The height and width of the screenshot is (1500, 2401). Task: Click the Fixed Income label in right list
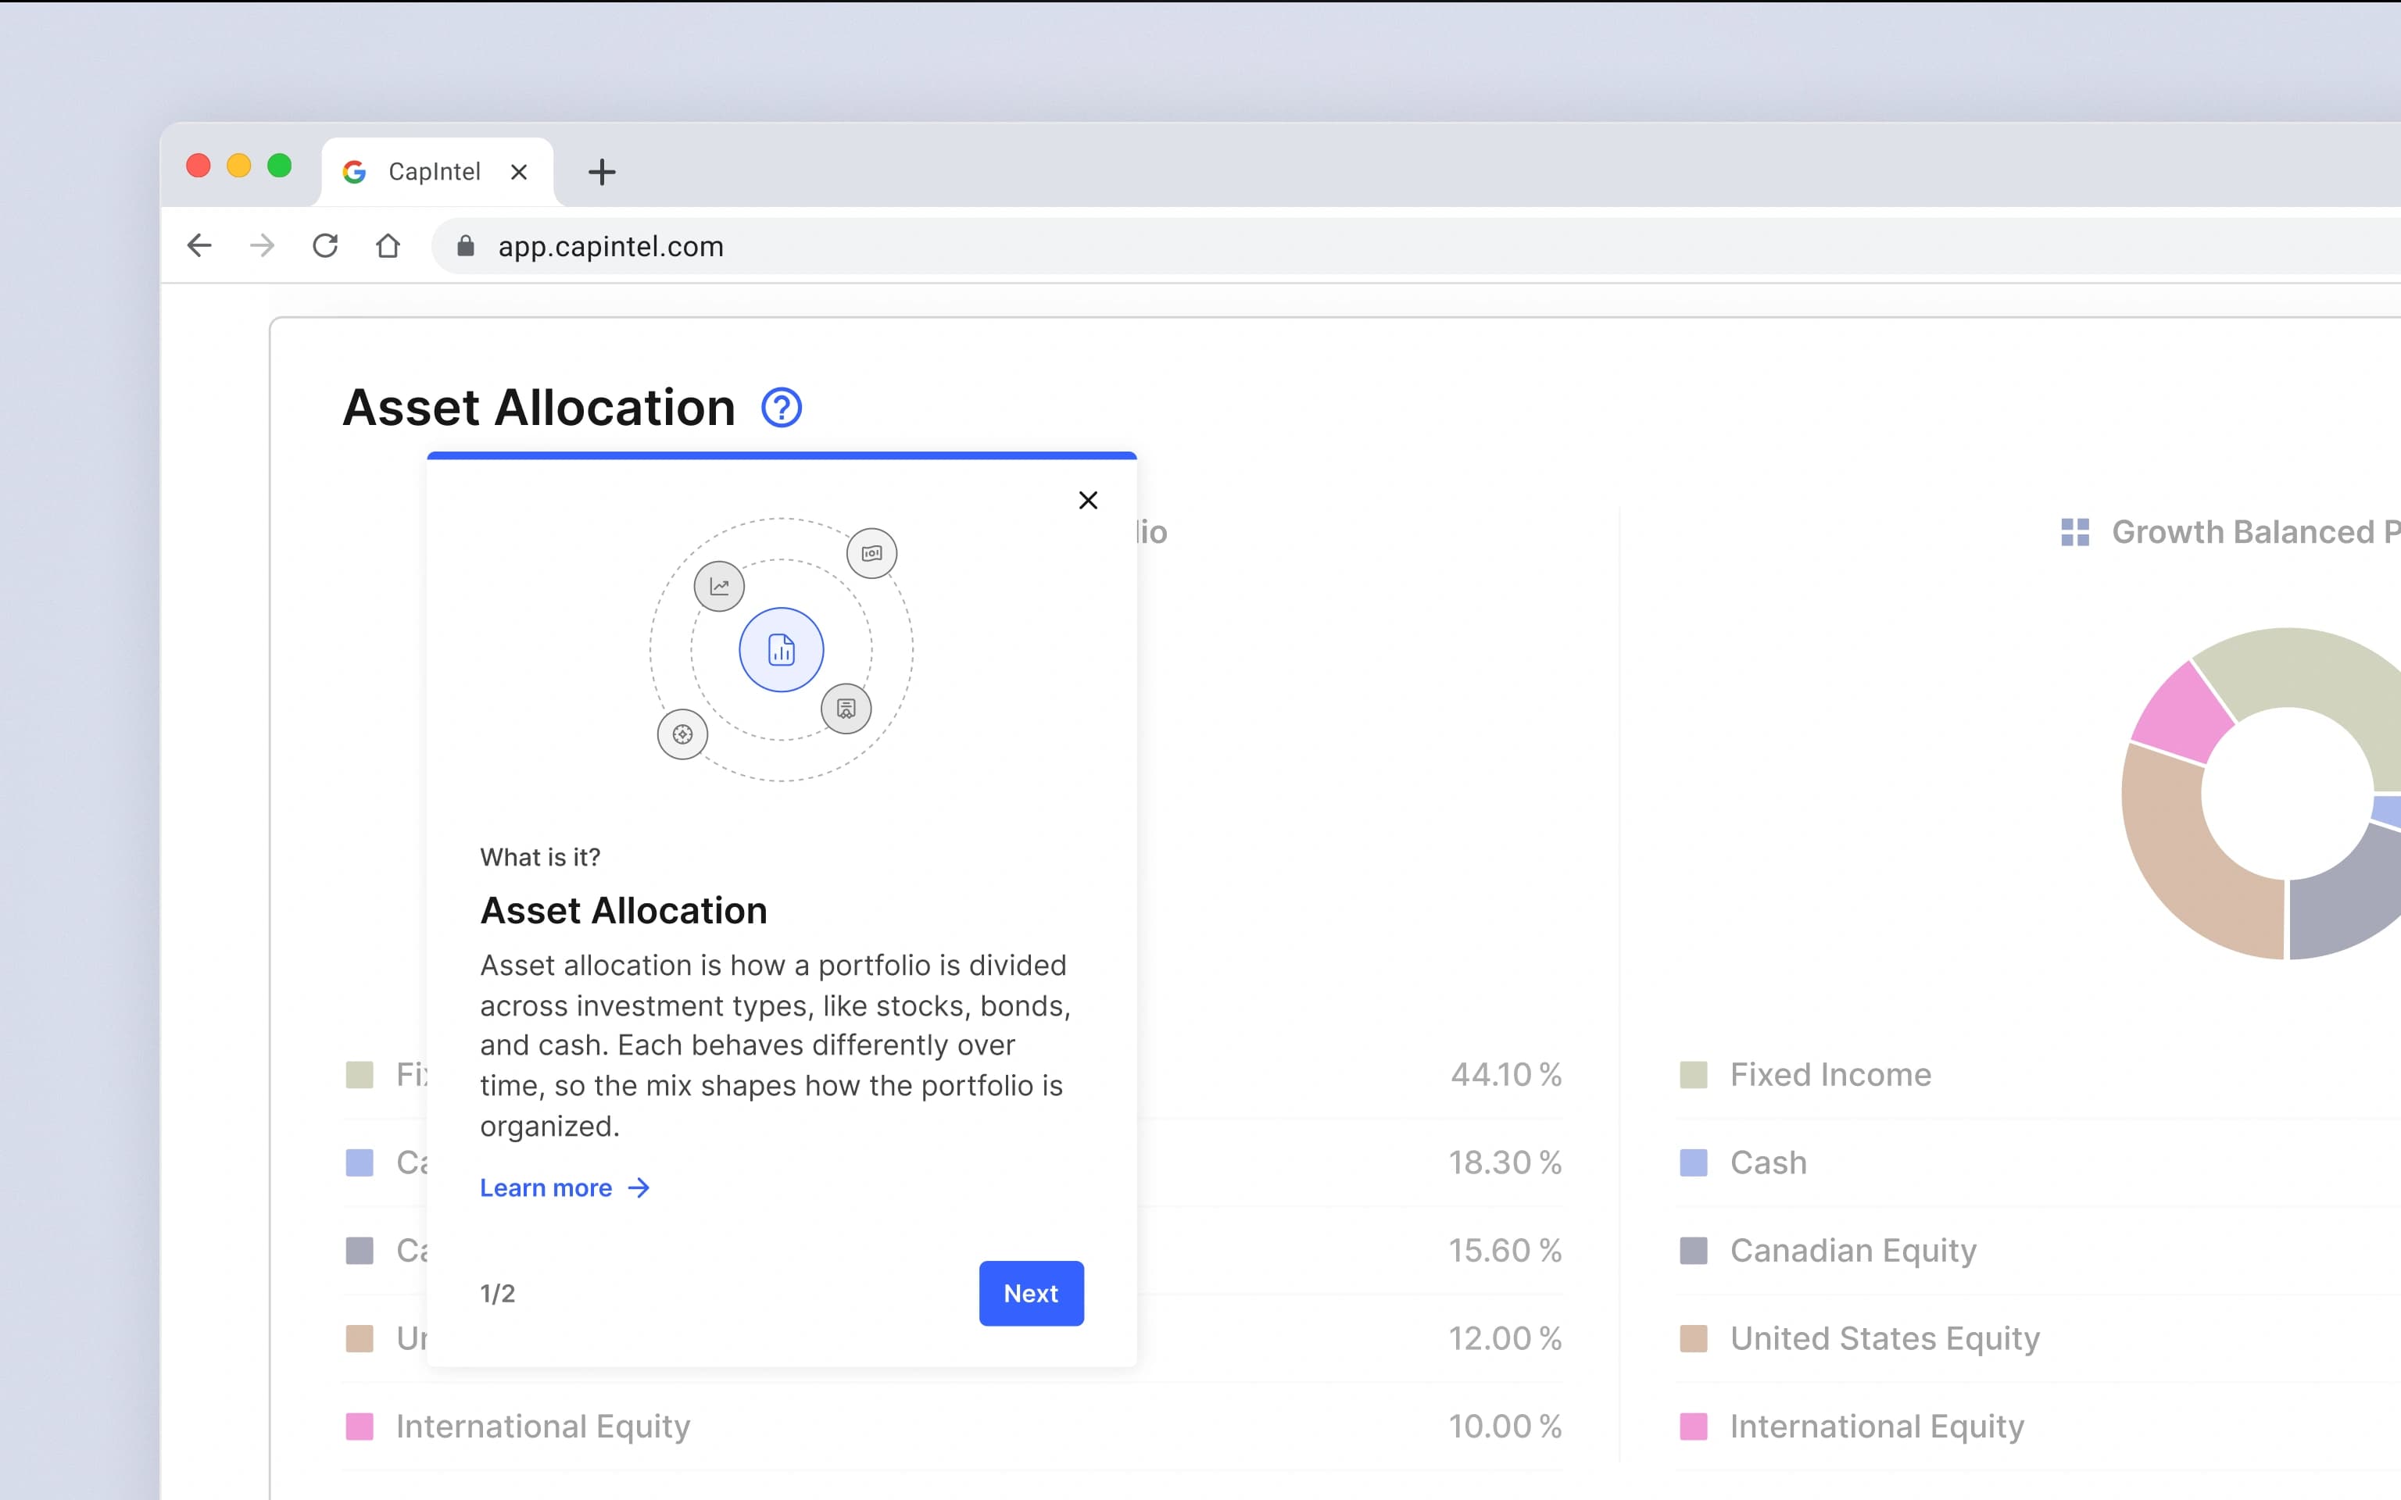point(1830,1074)
